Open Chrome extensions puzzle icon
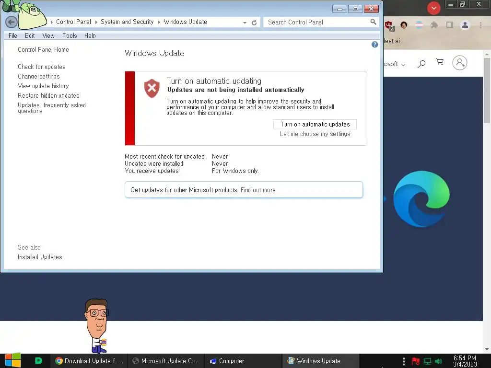Screen dimensions: 491x368 click(x=434, y=25)
